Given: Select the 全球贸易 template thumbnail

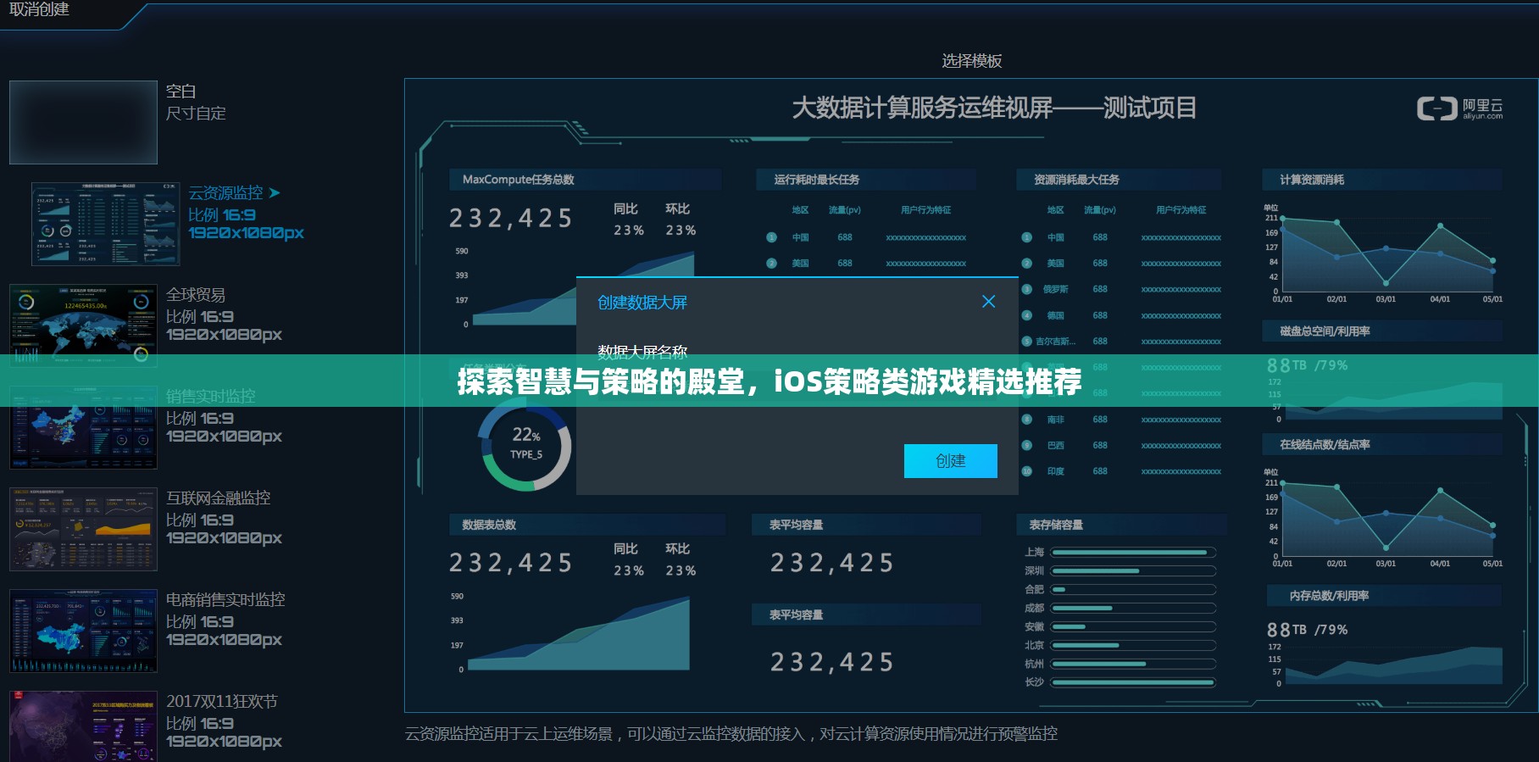Looking at the screenshot, I should [x=83, y=325].
